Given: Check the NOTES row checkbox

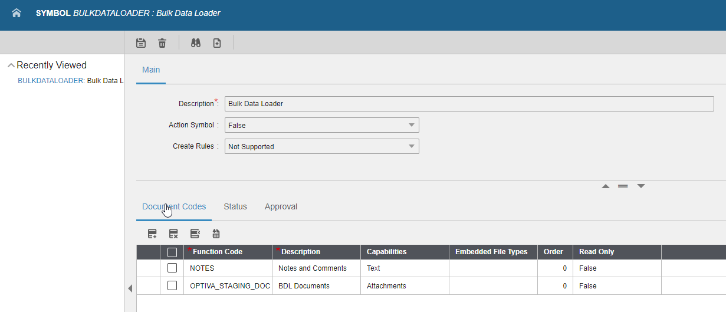Looking at the screenshot, I should tap(172, 268).
